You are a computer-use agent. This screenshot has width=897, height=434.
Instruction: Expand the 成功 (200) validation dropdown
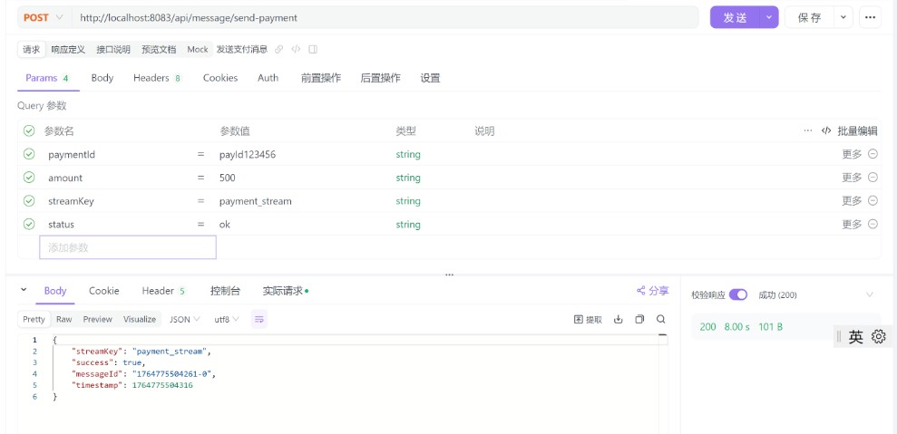[870, 295]
